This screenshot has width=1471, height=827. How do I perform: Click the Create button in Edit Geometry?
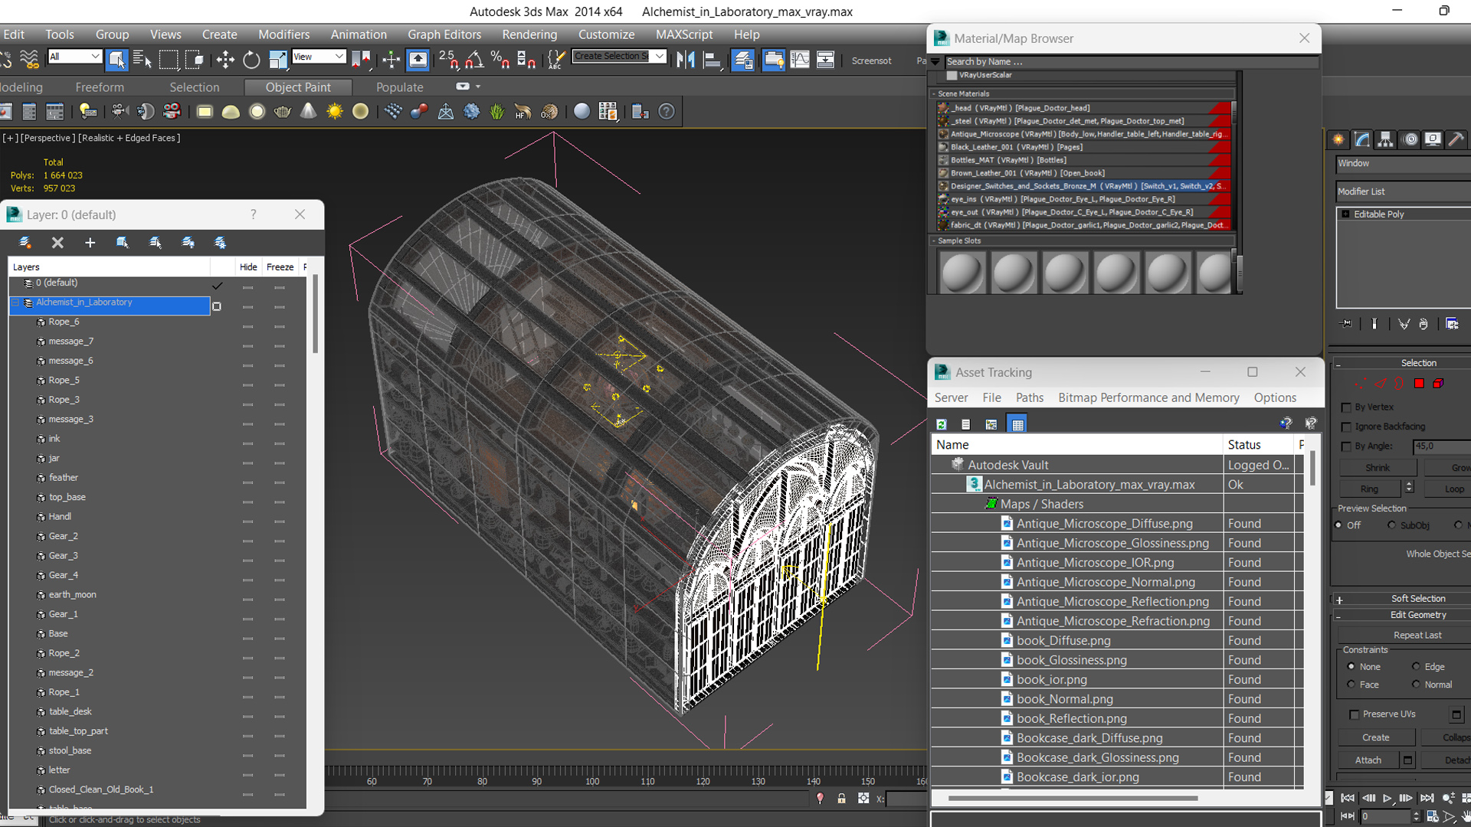[1376, 737]
